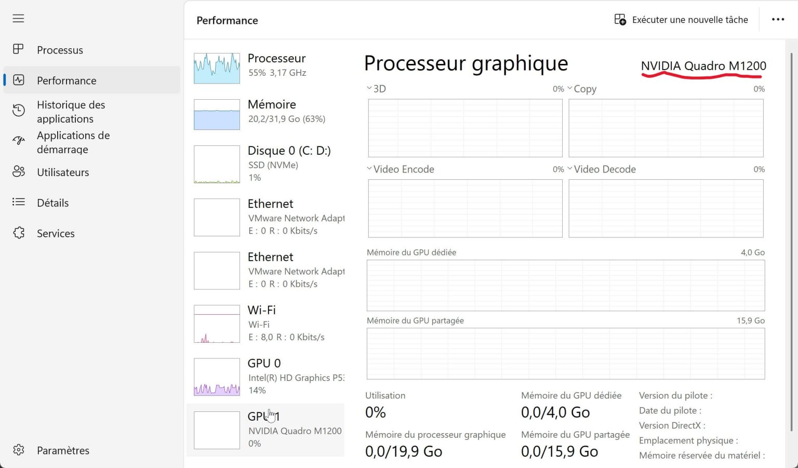Open Paramètres with the gear icon
Screen dimensions: 798x468
click(x=19, y=450)
